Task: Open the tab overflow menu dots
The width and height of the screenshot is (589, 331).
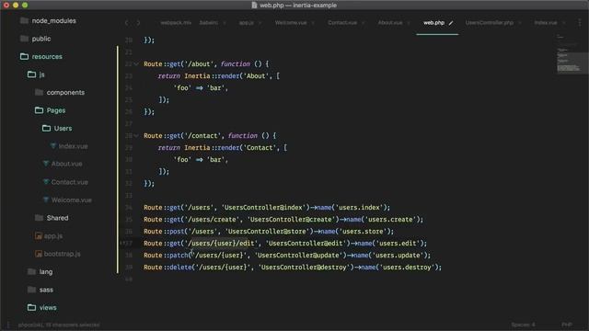Action: tap(579, 23)
